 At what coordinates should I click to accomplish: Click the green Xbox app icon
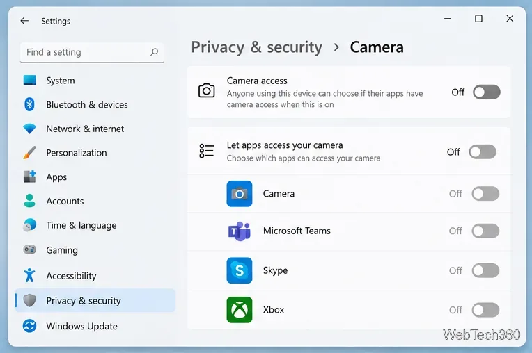[x=240, y=310]
